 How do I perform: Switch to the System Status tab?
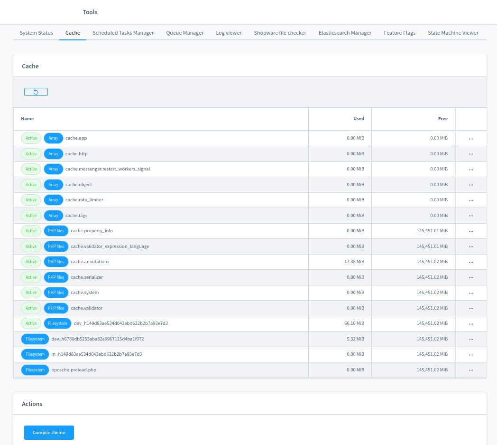click(36, 33)
